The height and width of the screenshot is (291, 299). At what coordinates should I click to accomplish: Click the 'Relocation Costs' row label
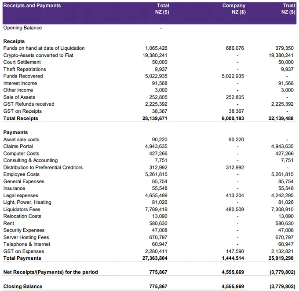(22, 216)
